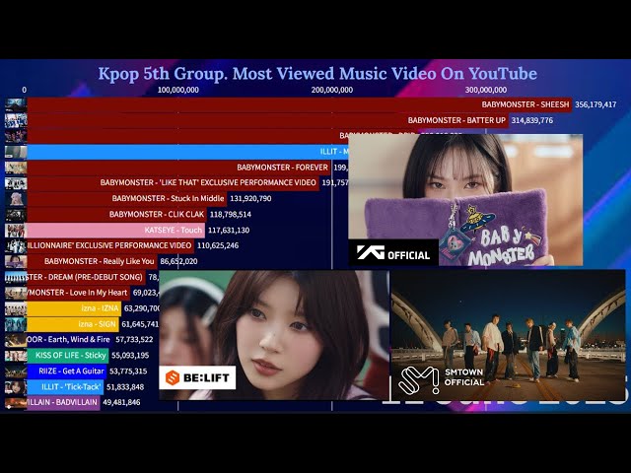Select the KATSEYE - Touch label
Screen dimensions: 631x473
pos(174,230)
